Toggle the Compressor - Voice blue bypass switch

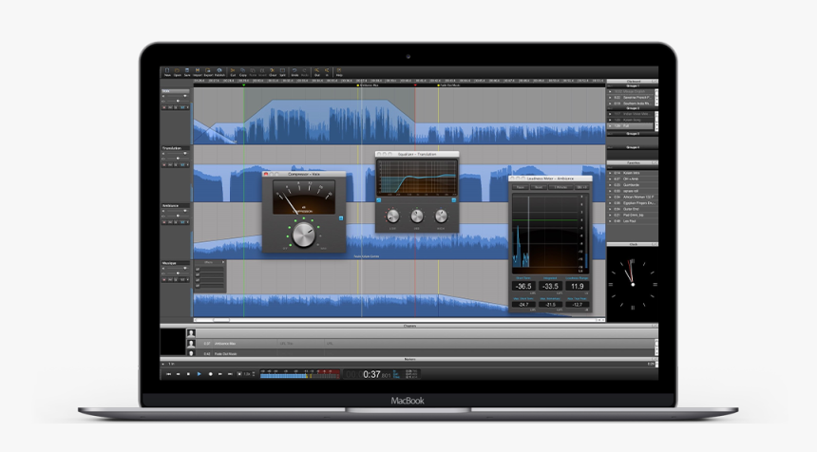341,218
